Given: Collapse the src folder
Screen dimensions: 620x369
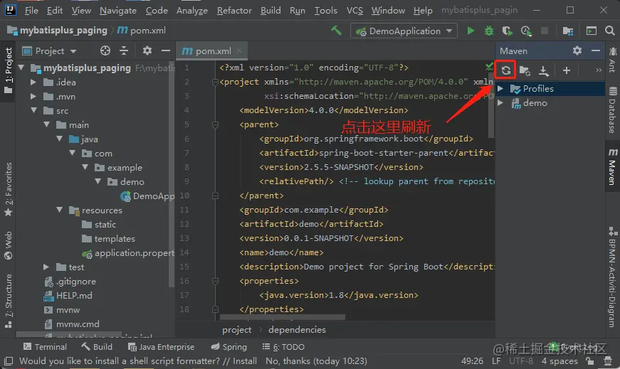Looking at the screenshot, I should (33, 111).
